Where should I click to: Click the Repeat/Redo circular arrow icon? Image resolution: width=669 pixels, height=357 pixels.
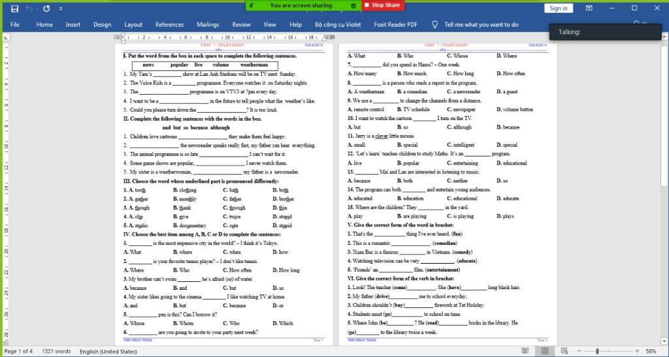pos(46,8)
